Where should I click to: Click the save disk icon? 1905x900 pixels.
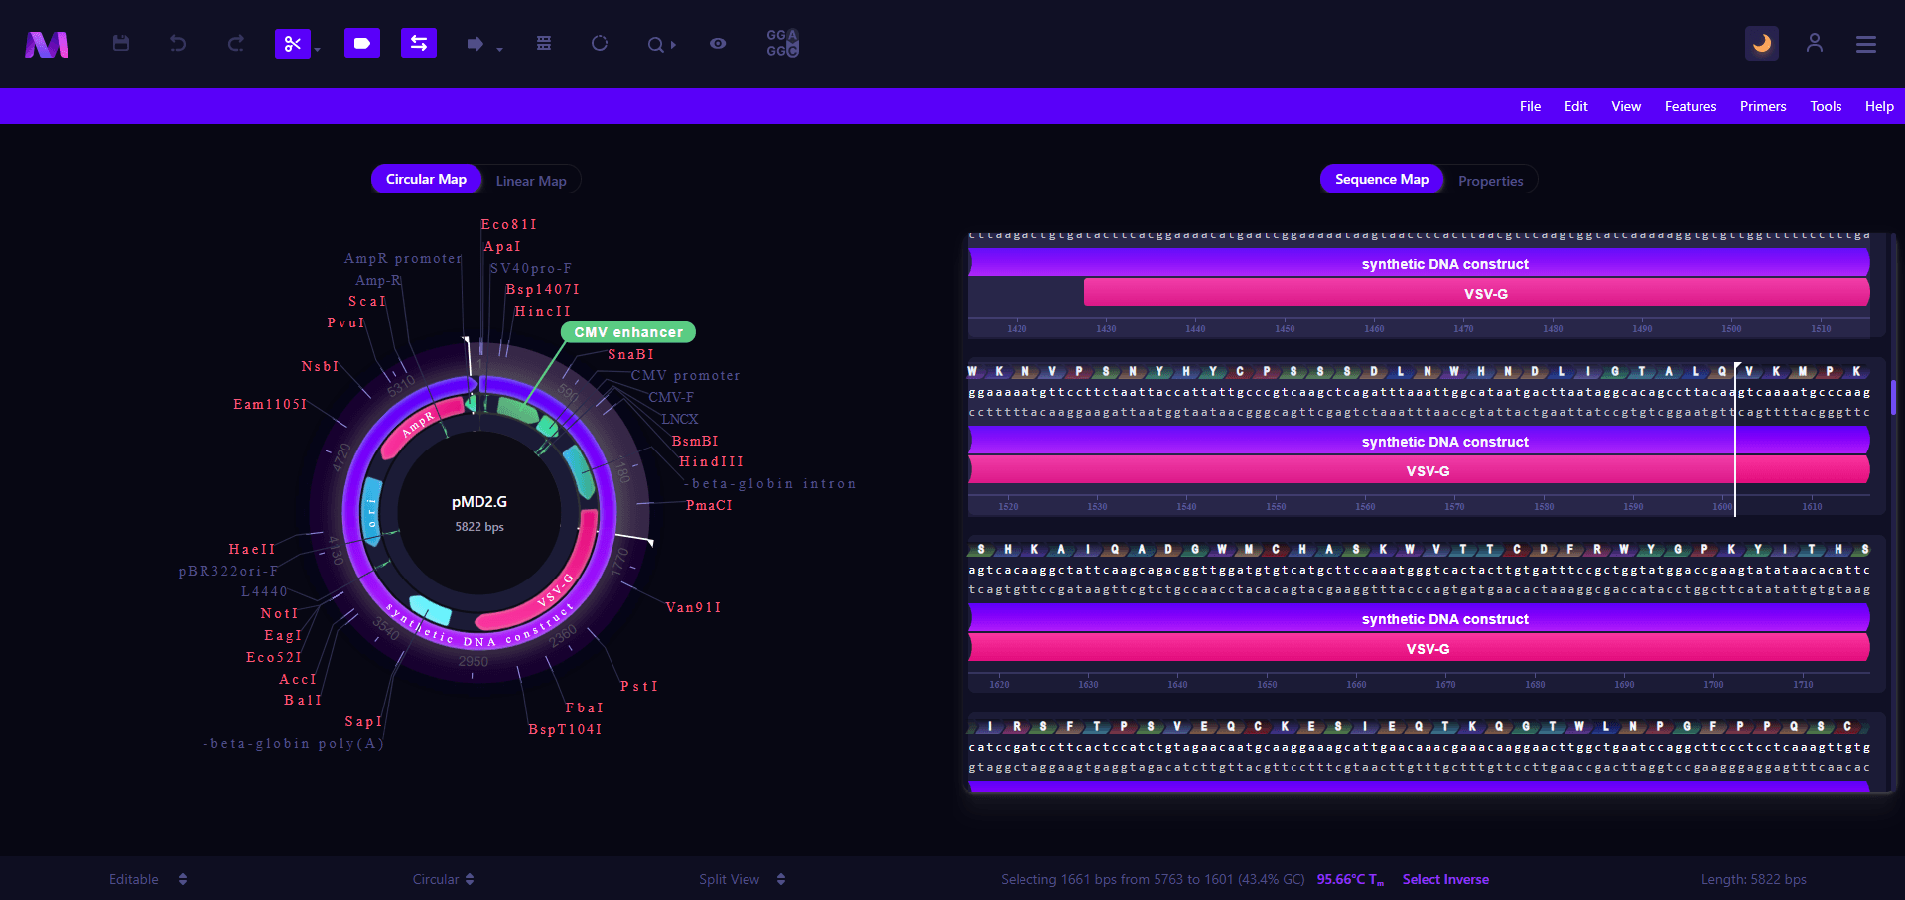point(121,44)
